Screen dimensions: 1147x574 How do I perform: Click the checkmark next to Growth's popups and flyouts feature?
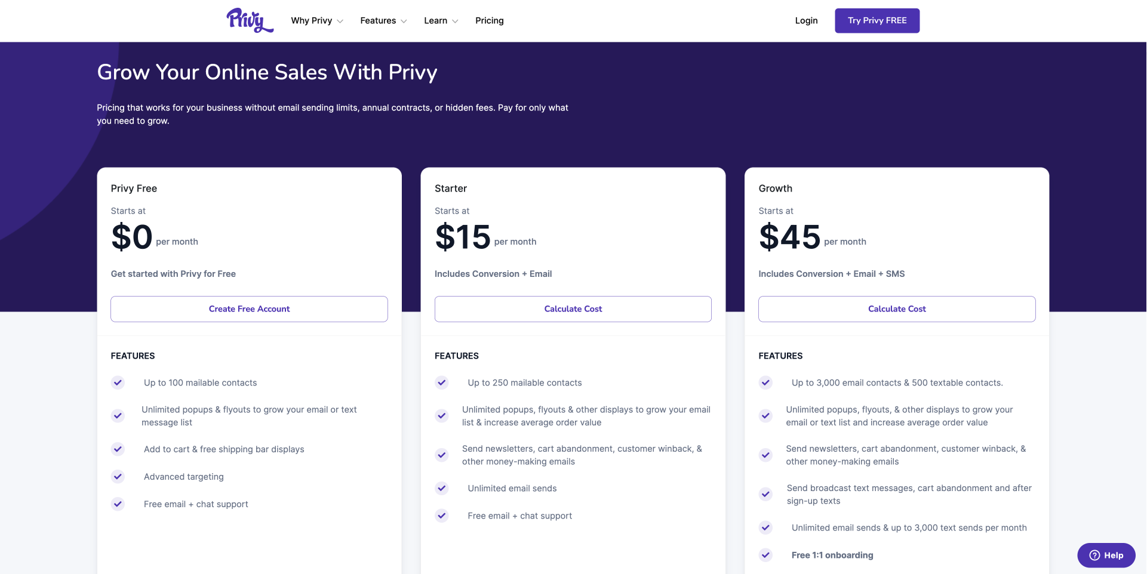(765, 416)
